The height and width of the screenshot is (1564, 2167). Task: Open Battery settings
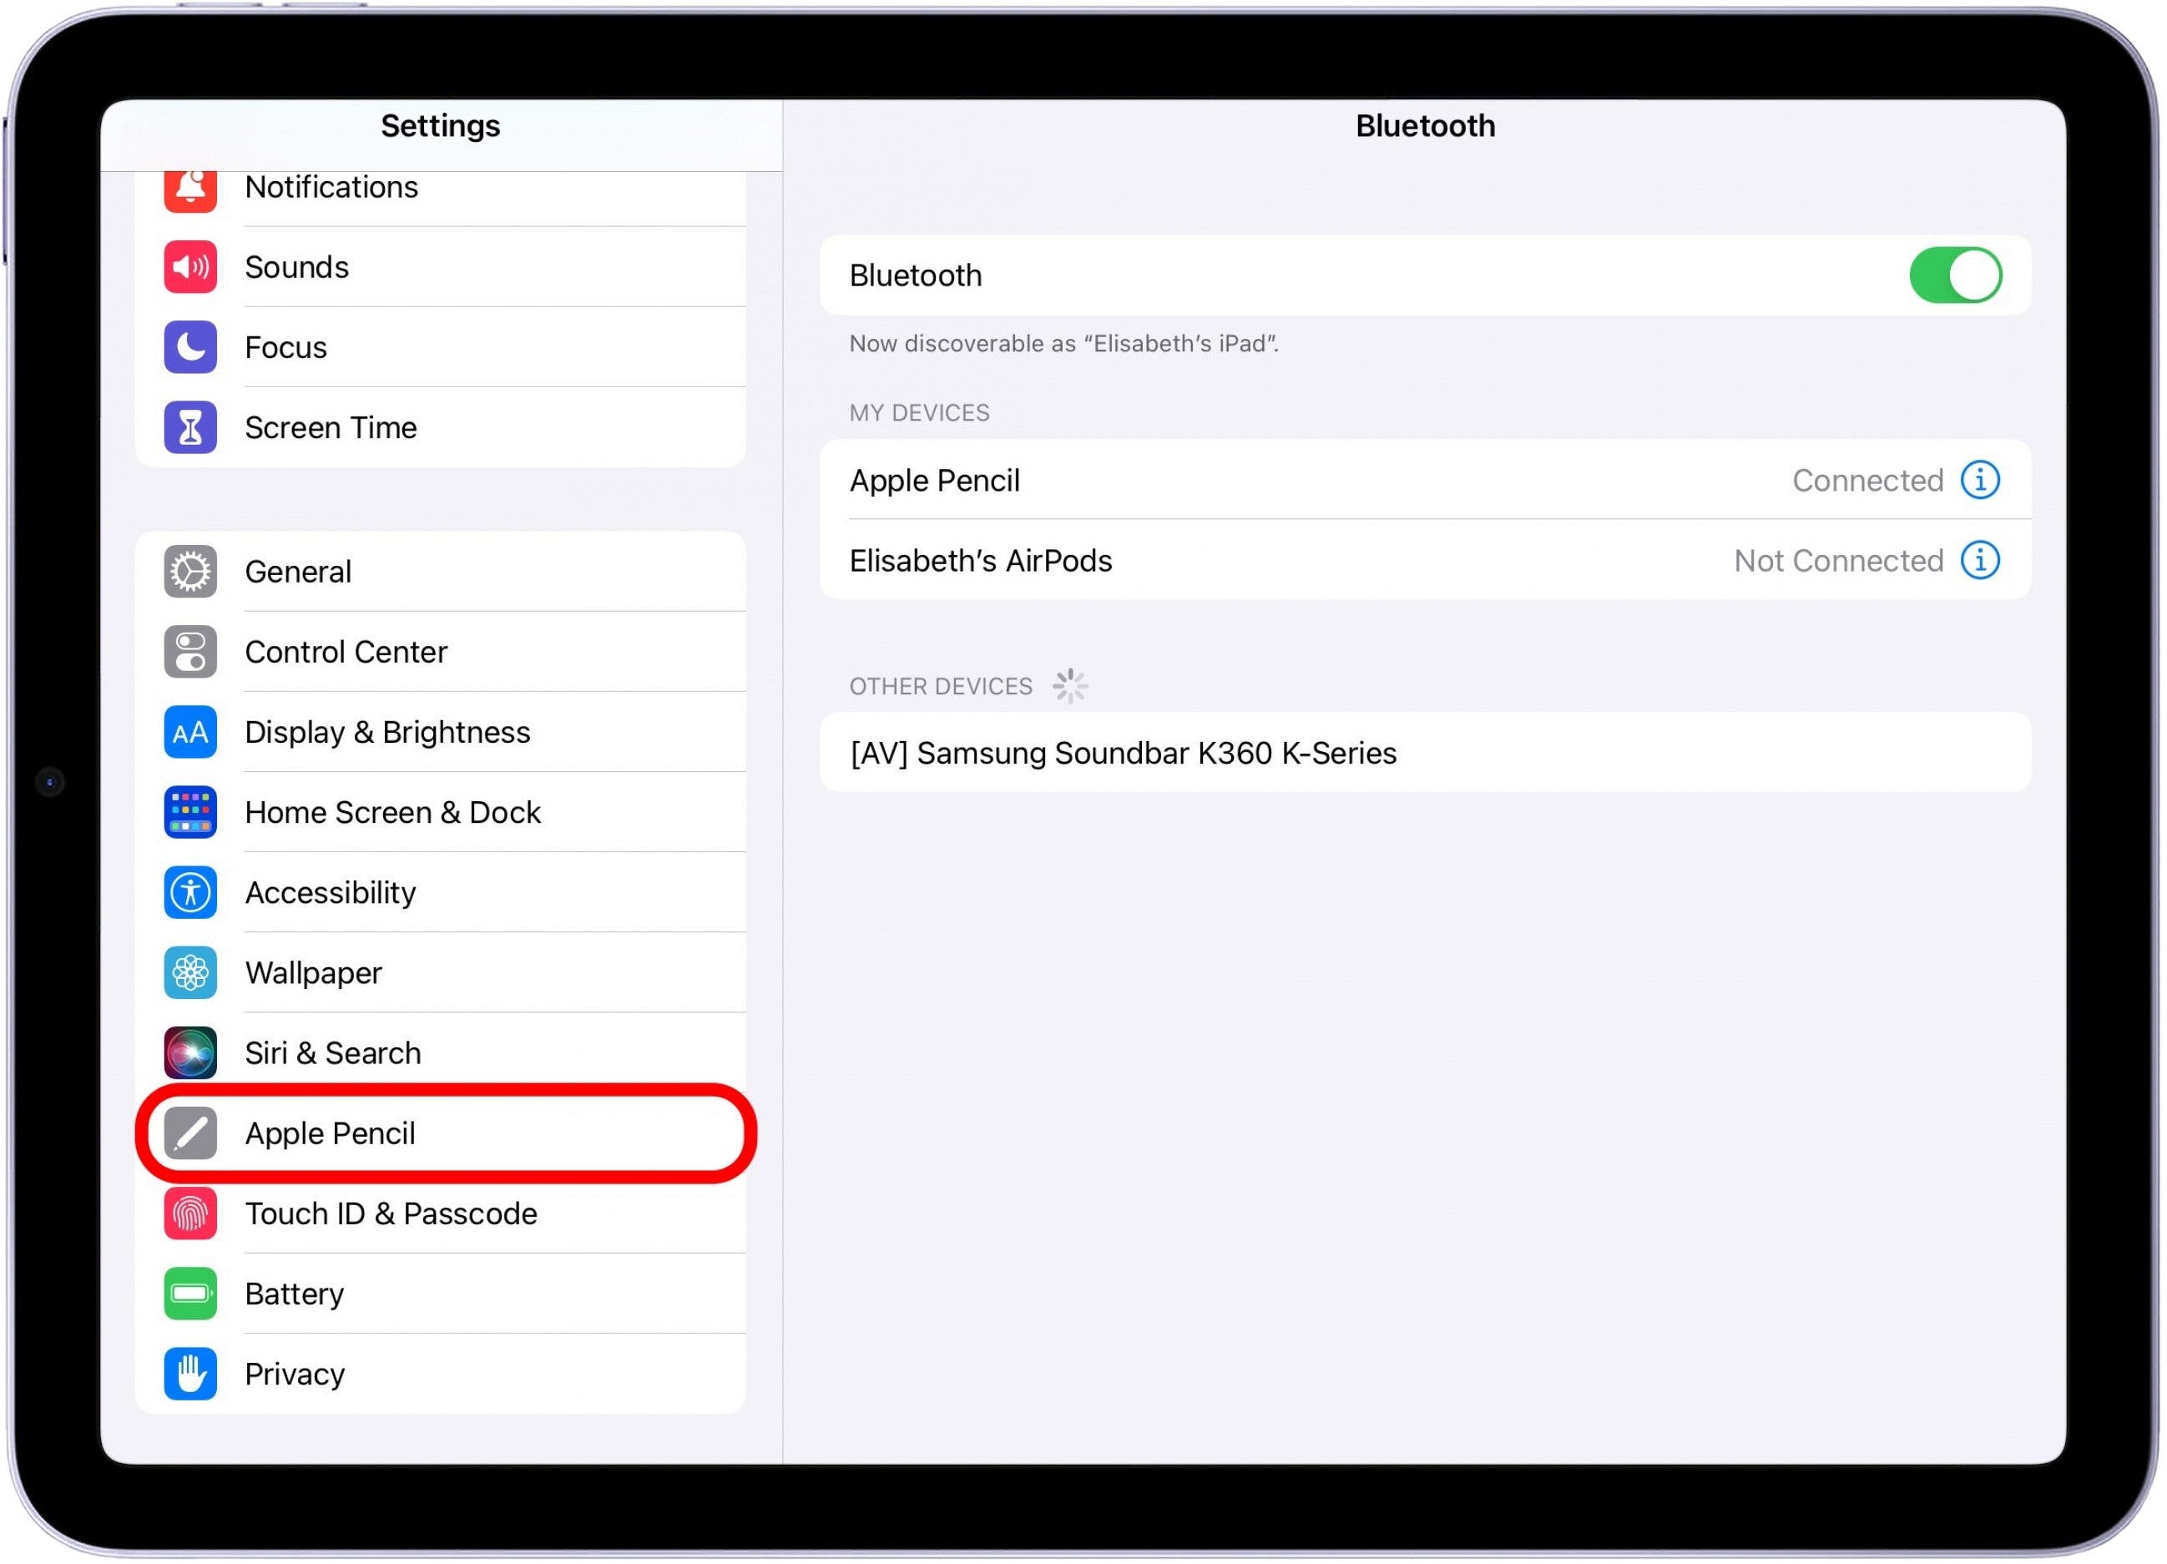tap(441, 1294)
